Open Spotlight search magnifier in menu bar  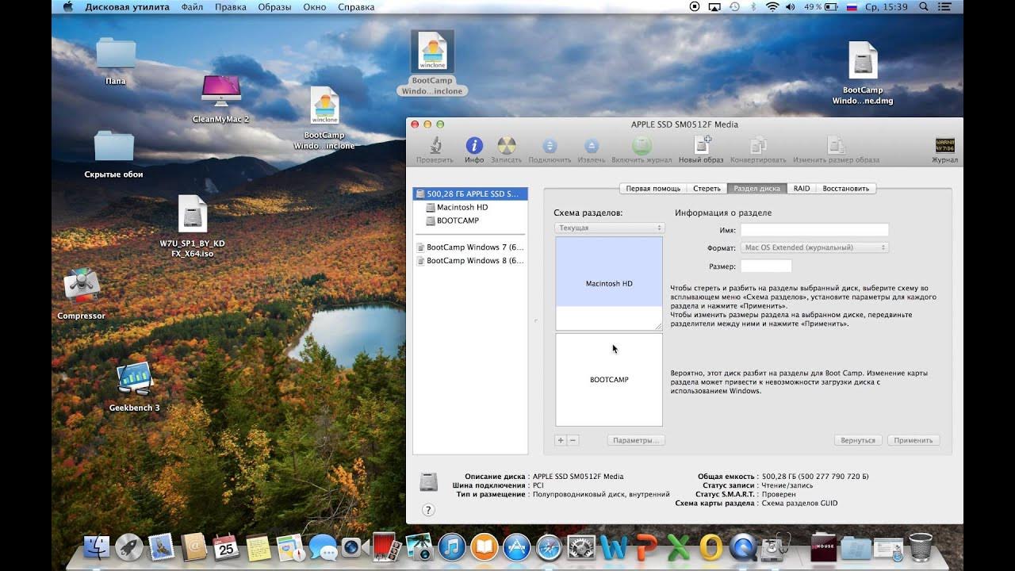point(923,6)
